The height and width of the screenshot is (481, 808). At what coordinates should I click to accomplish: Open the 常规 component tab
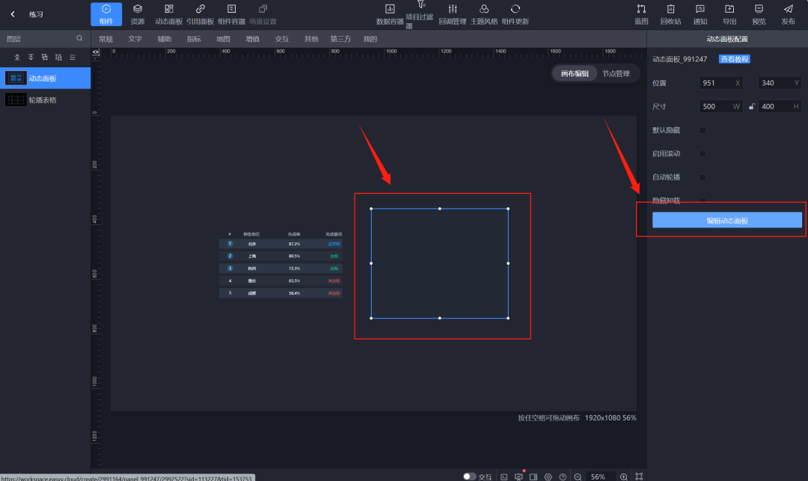[x=105, y=39]
